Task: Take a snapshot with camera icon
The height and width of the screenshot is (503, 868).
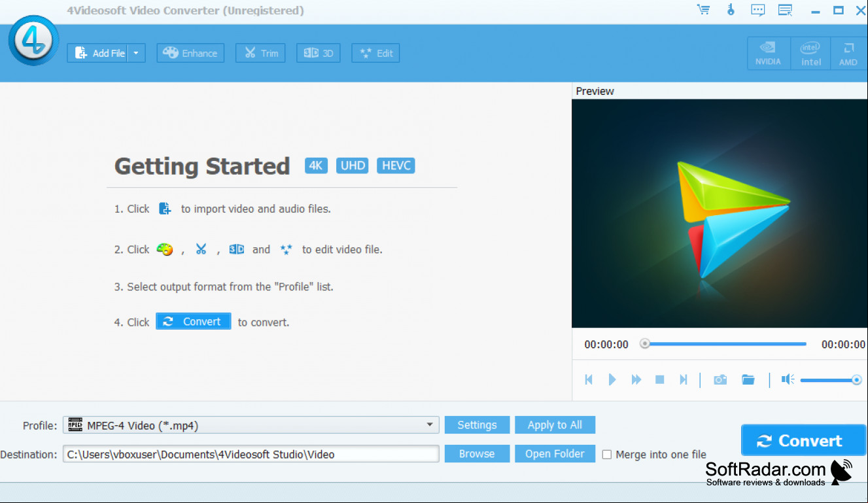Action: 720,379
